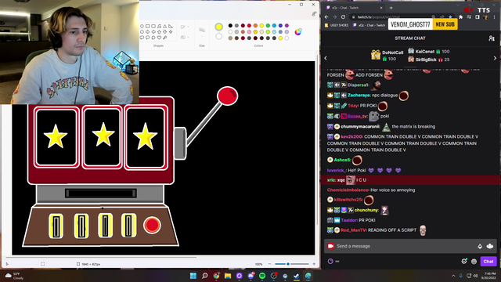
Task: Open the browser three-dot menu
Action: 494,17
